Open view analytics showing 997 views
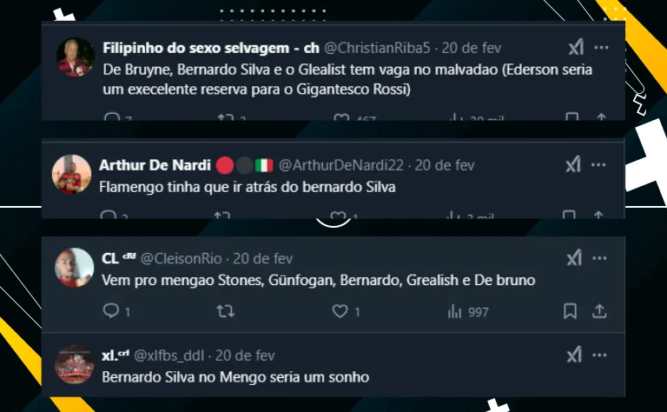The width and height of the screenshot is (667, 412). click(468, 311)
